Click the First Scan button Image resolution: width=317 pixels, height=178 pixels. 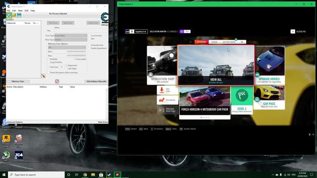53,23
